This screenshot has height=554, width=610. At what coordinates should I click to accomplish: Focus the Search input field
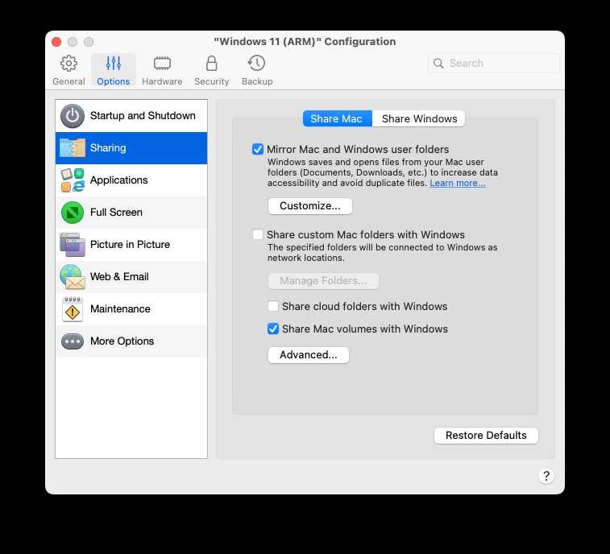click(x=494, y=64)
